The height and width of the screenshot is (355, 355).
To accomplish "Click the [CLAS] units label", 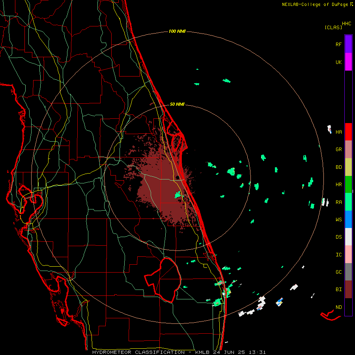I will tap(333, 28).
